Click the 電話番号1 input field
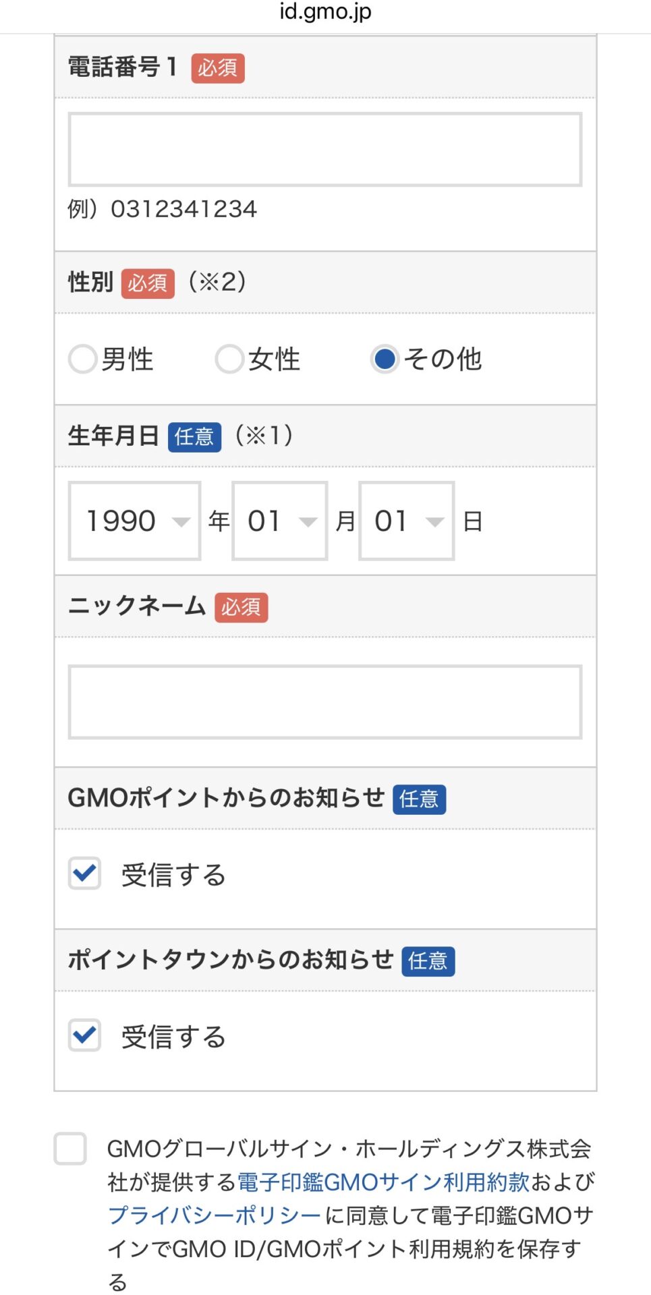 click(x=324, y=149)
